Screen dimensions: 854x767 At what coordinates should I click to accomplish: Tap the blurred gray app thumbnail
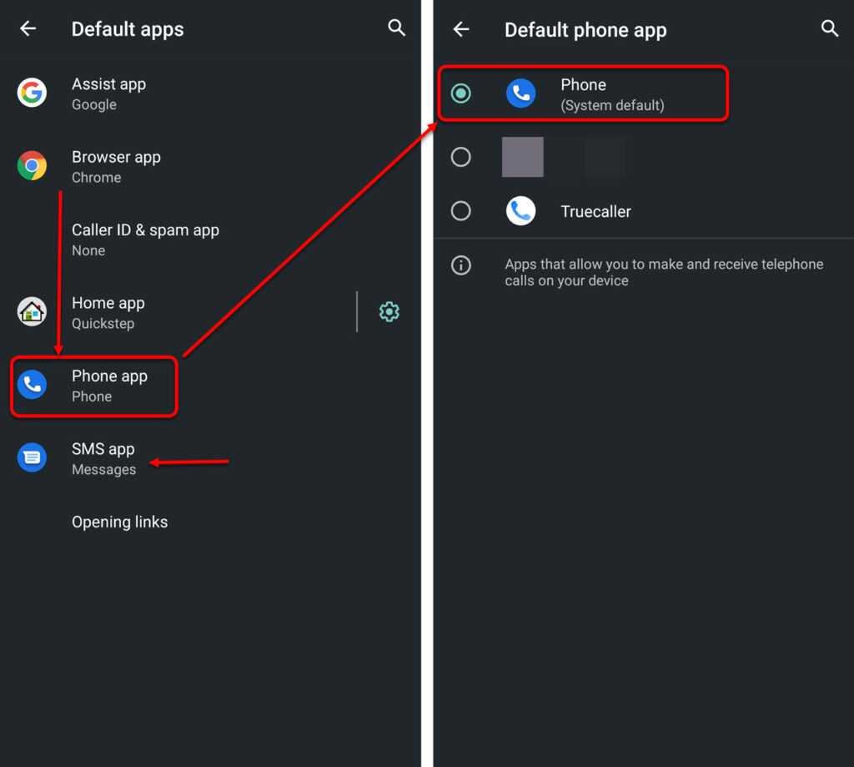(522, 157)
